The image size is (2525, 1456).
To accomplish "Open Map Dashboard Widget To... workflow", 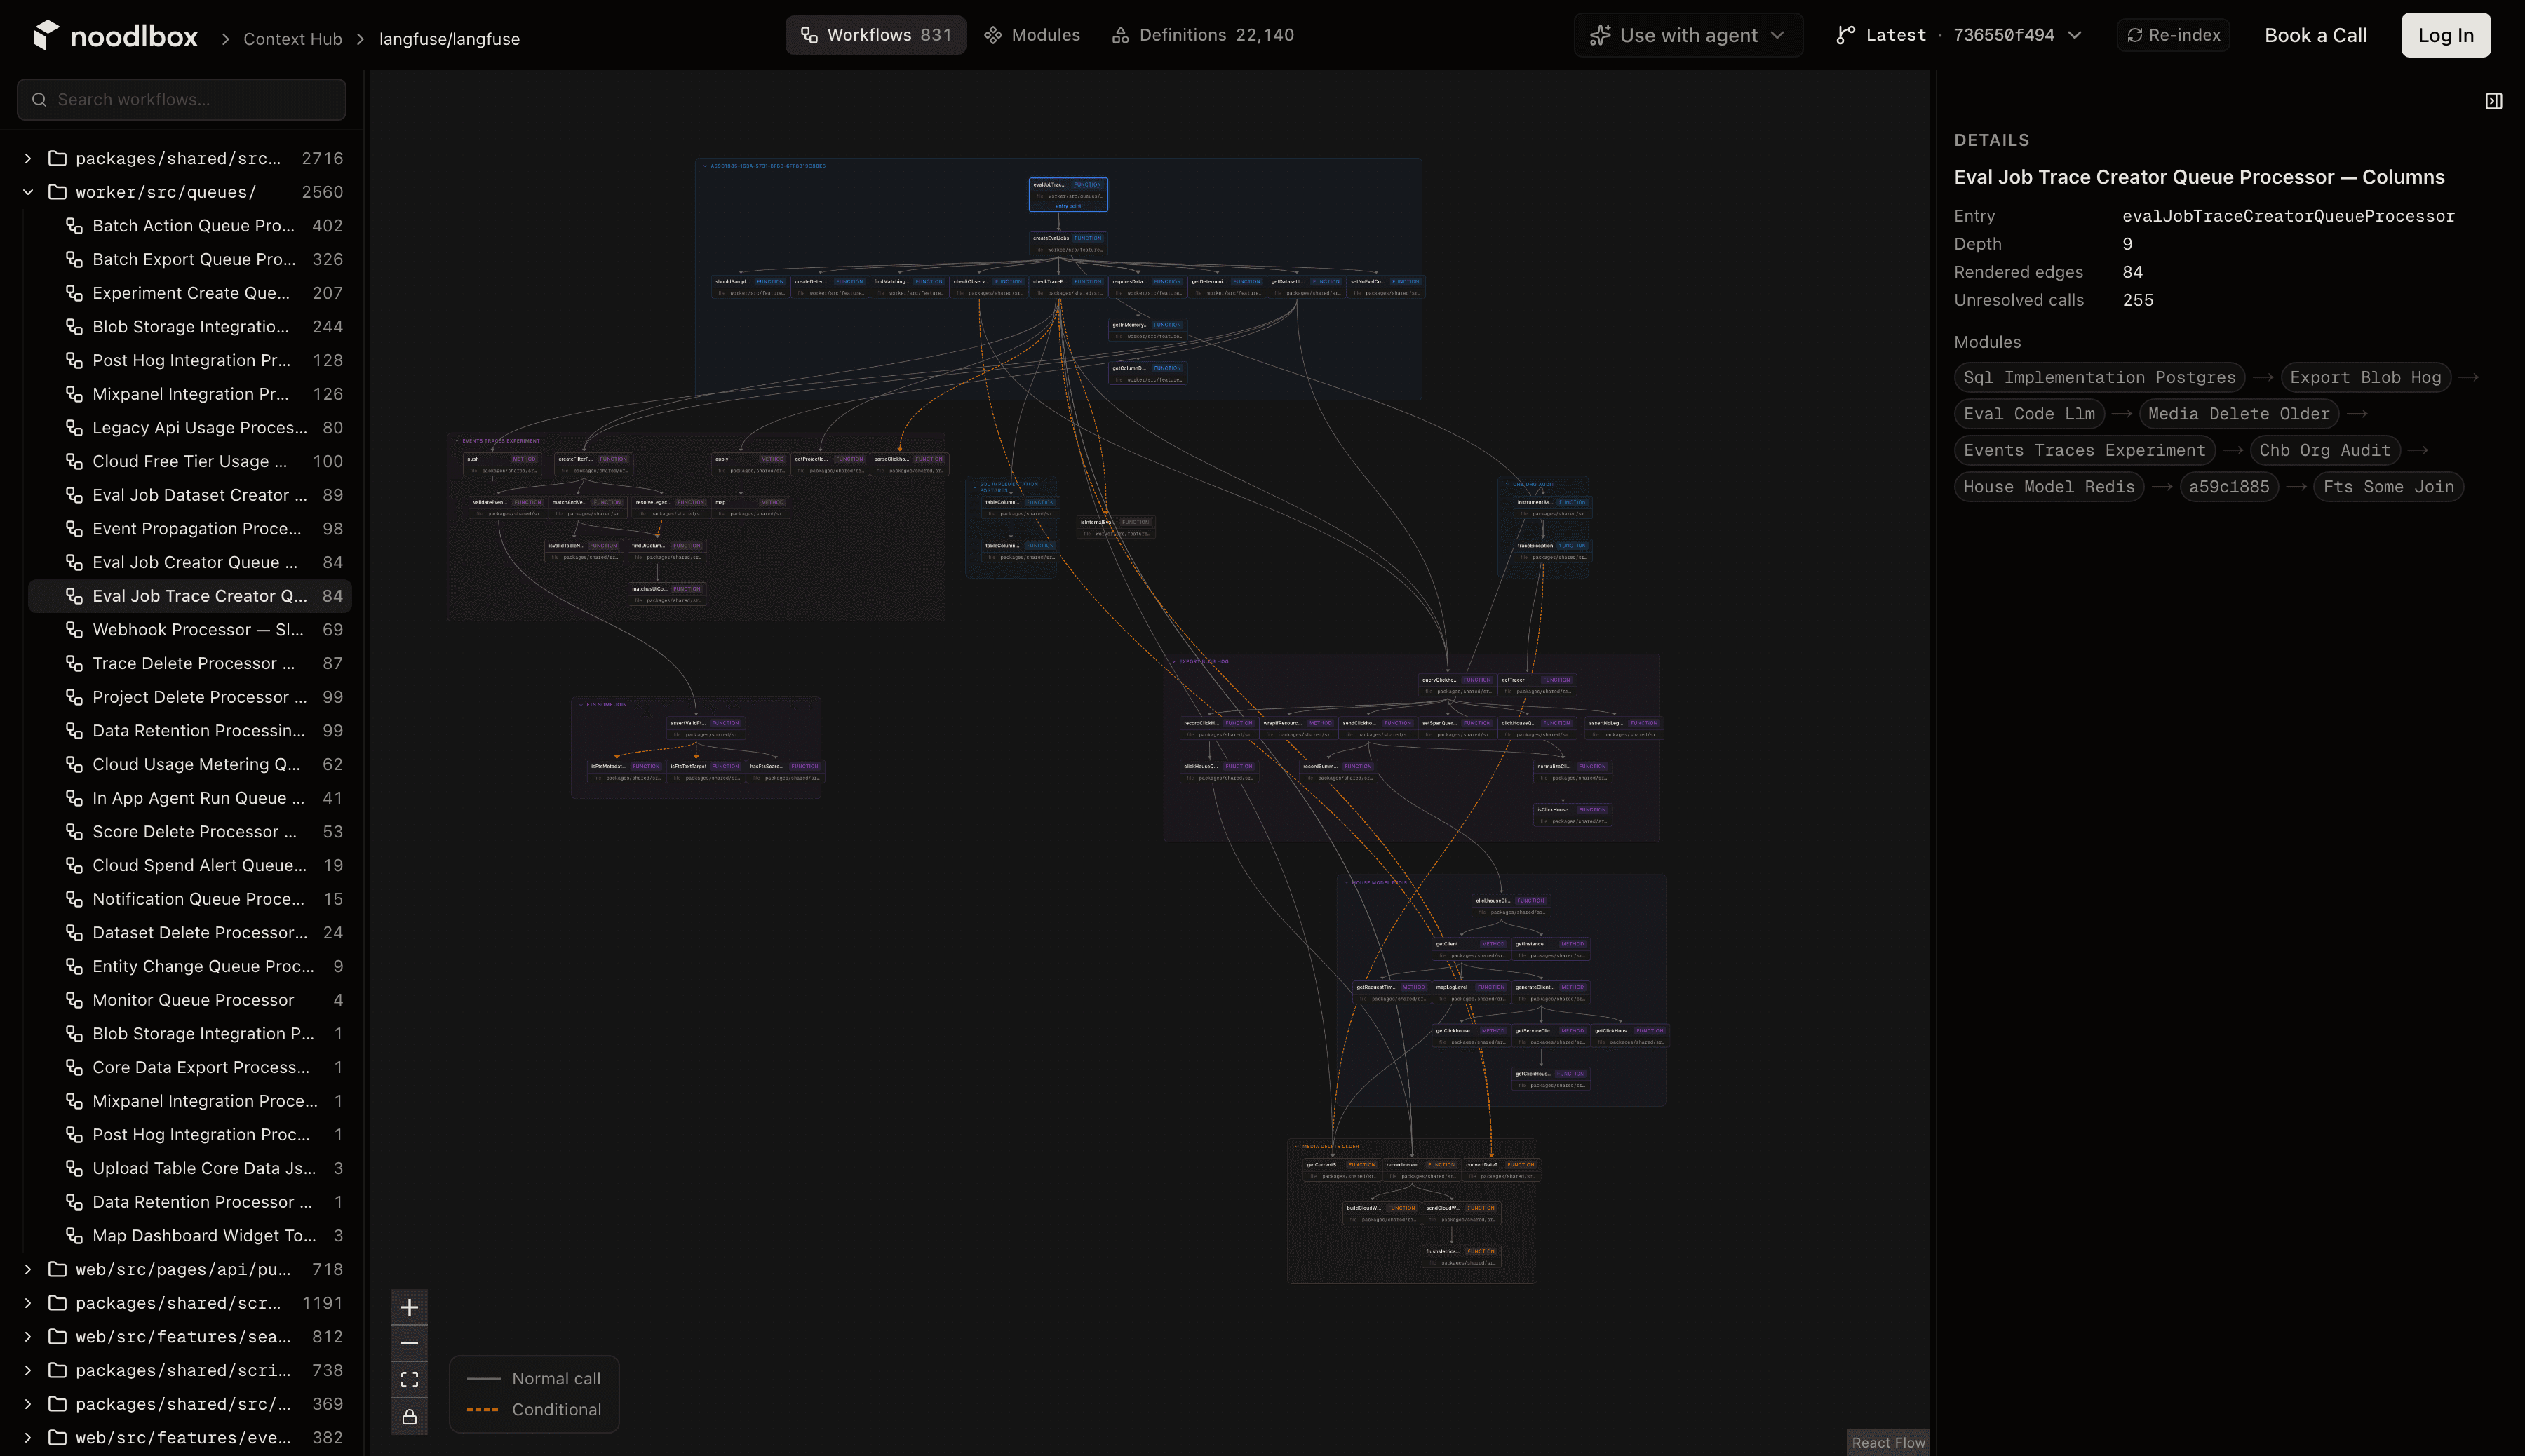I will click(190, 1236).
